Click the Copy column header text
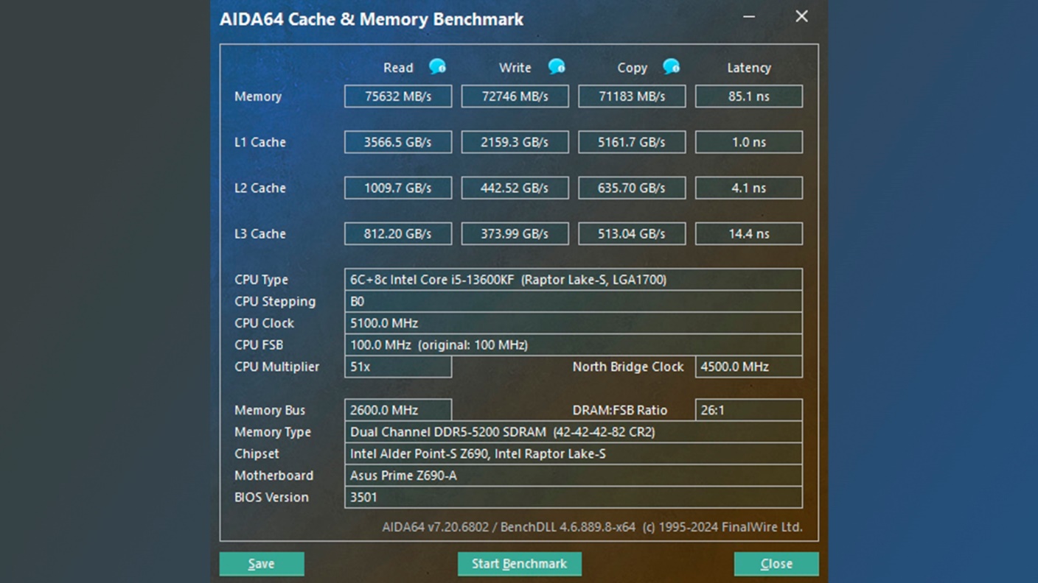Screen dimensions: 1038x583 pos(632,68)
